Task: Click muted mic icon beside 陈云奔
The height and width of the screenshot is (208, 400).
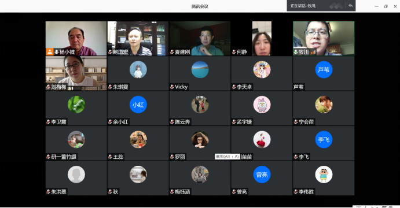Action: [x=172, y=122]
